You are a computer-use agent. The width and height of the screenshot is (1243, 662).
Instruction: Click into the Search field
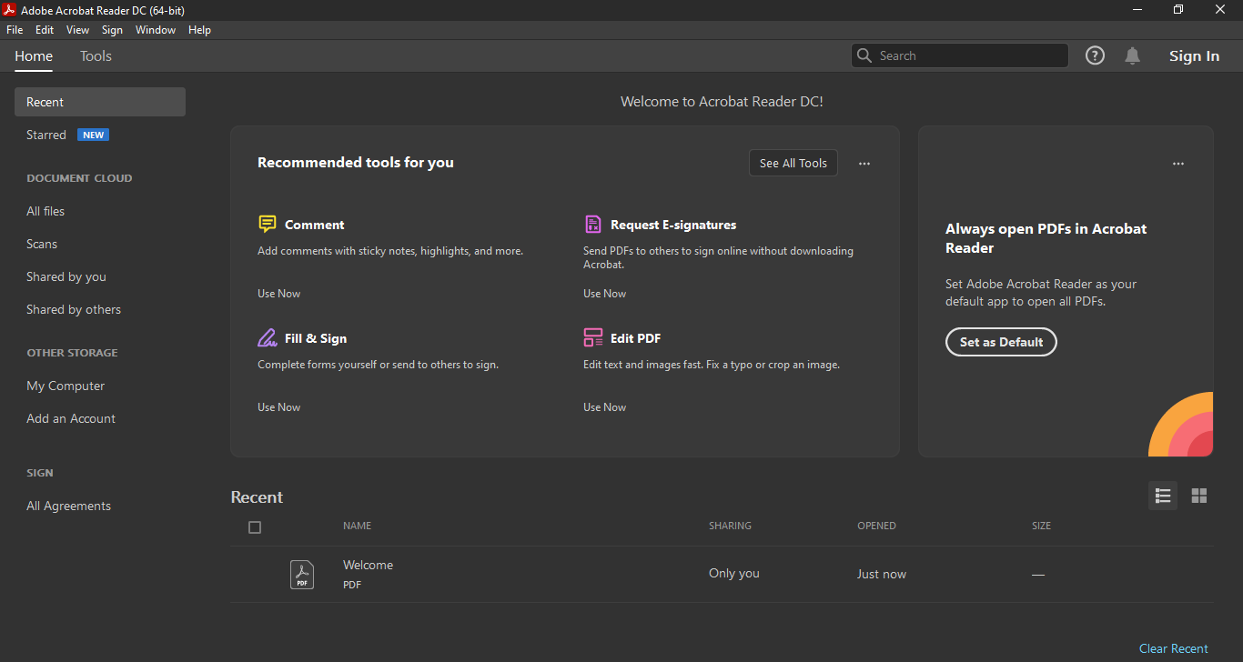point(959,55)
